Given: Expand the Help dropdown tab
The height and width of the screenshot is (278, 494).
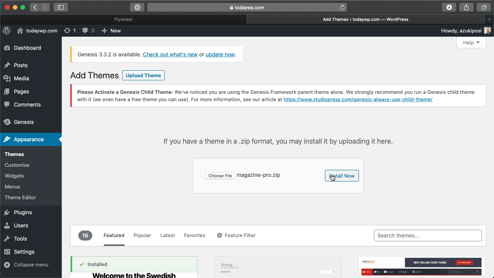Looking at the screenshot, I should coord(471,42).
